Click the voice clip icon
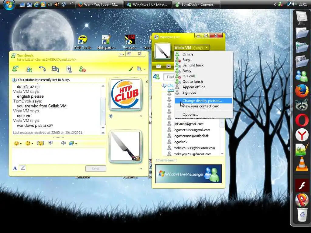This screenshot has width=311, height=233. 51,143
